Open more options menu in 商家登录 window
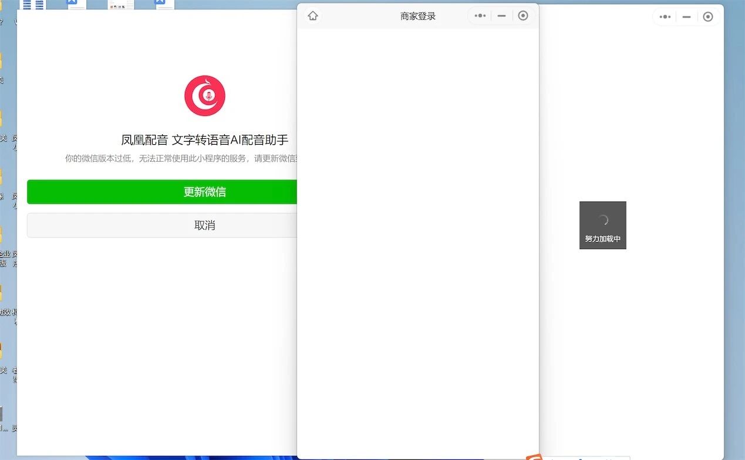Viewport: 745px width, 460px height. point(480,16)
